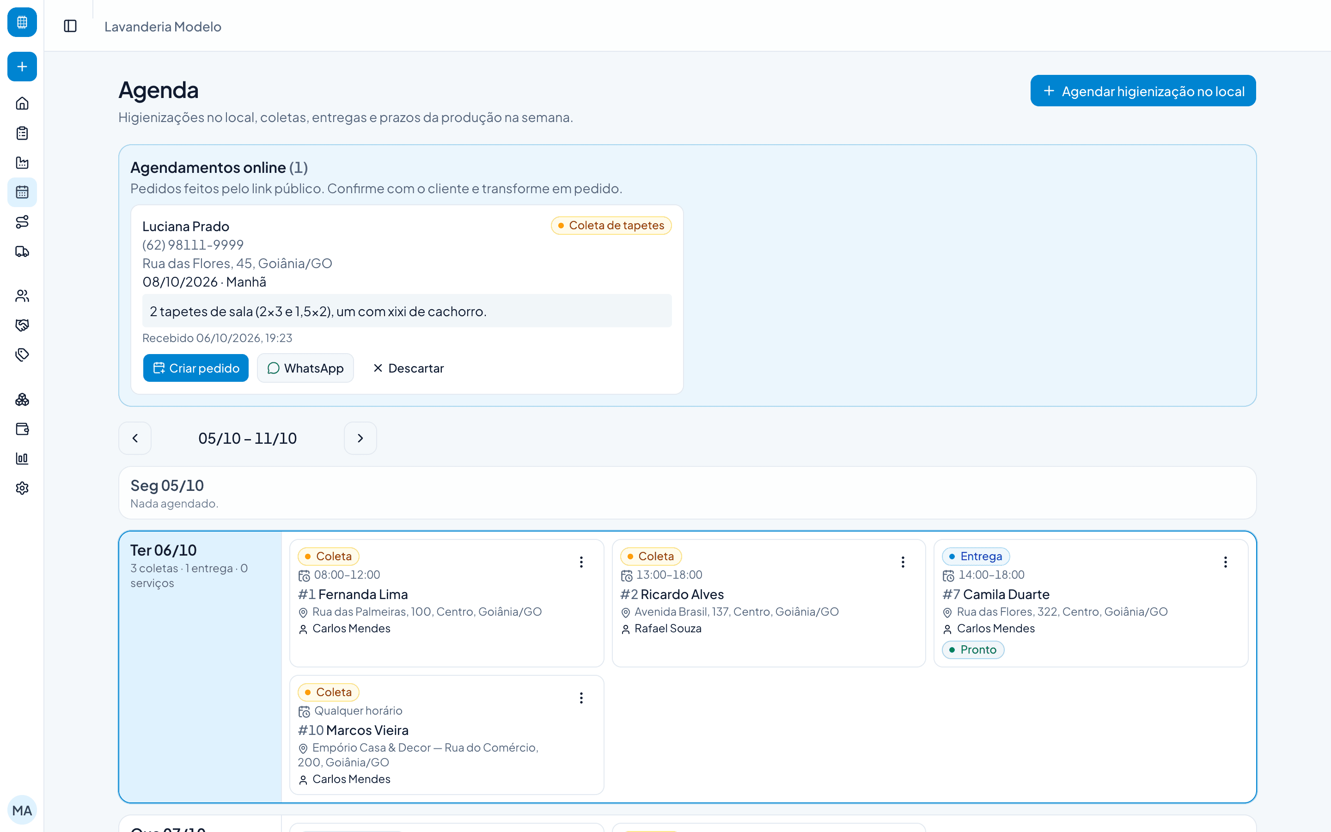Screen dimensions: 1331x832
Task: Descartar the Luciana Prado request
Action: (x=408, y=368)
